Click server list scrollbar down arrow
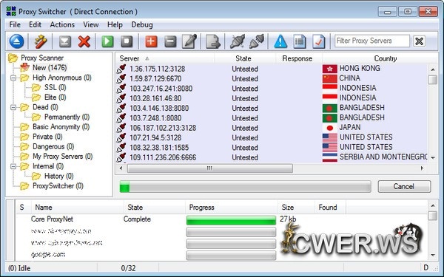The width and height of the screenshot is (444, 277). [x=433, y=158]
